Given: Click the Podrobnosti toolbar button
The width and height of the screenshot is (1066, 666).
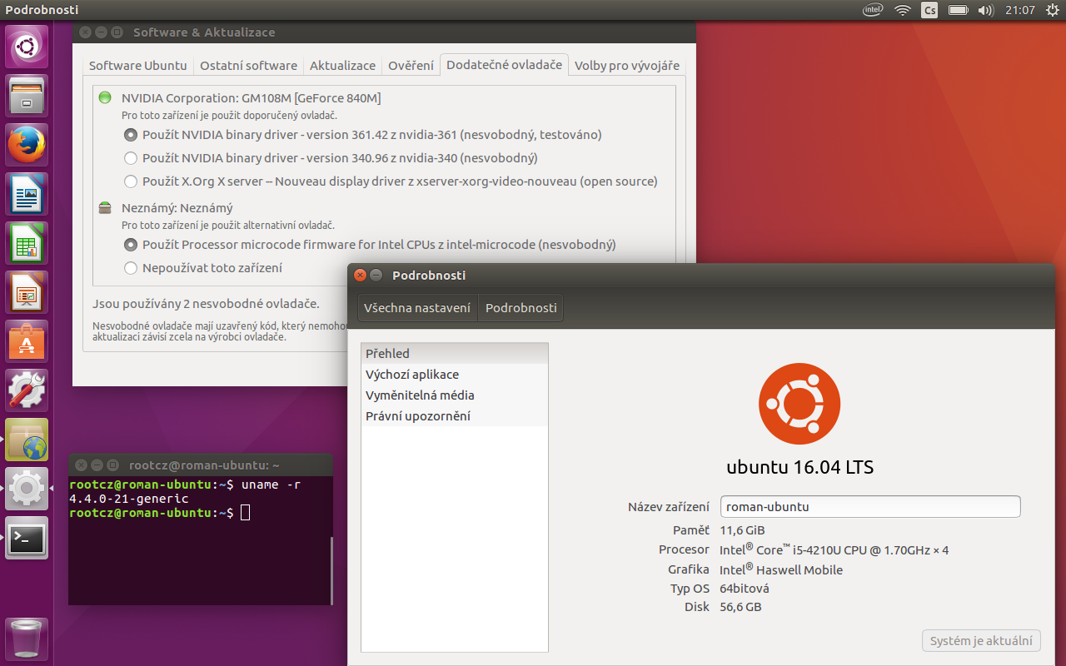Looking at the screenshot, I should [x=521, y=308].
